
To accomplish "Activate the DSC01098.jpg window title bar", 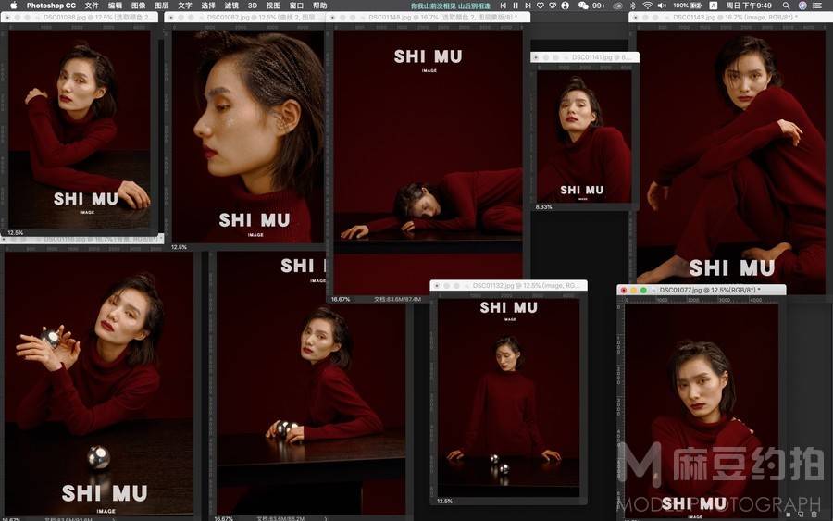I will 80,17.
